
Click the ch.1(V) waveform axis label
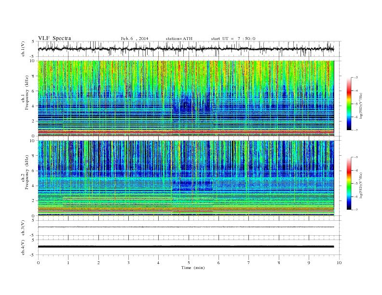[23, 49]
